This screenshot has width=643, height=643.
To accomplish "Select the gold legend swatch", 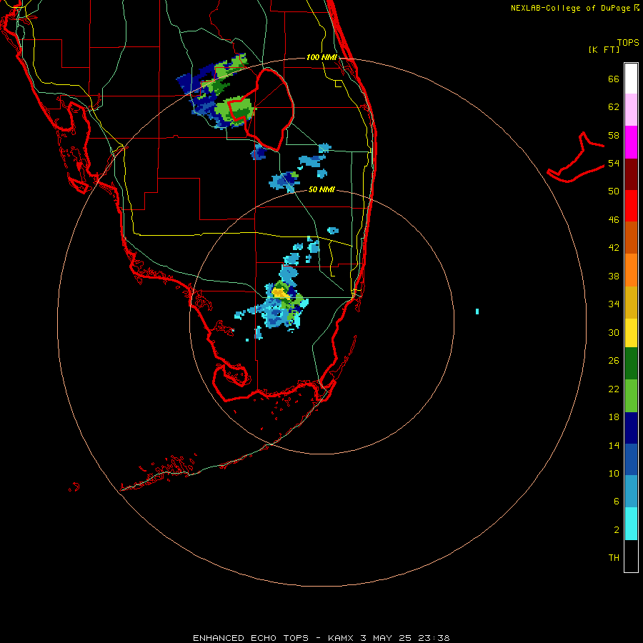I will (631, 302).
